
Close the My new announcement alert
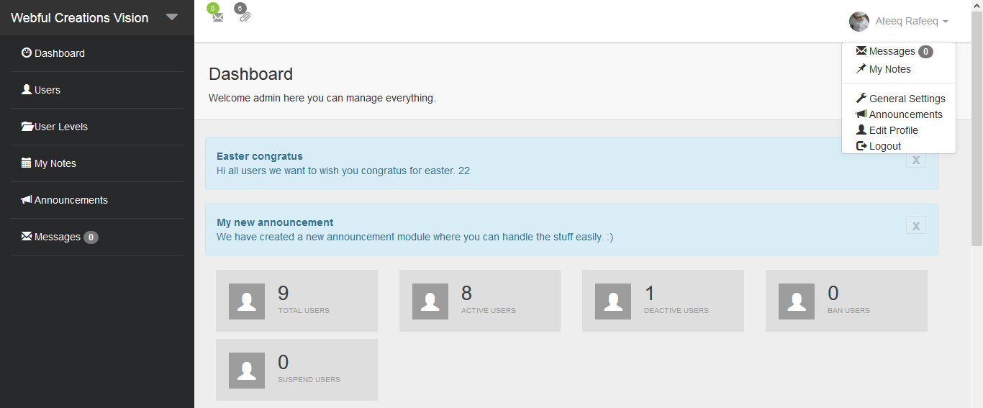915,226
